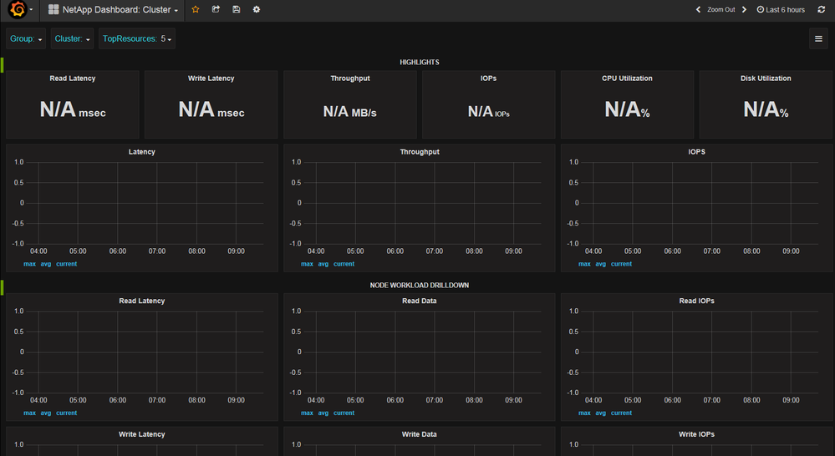Open the TopResources dropdown

[138, 38]
